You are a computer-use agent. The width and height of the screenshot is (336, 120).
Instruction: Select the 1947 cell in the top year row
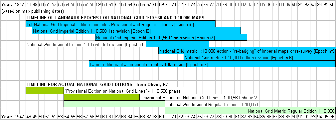[20, 4]
